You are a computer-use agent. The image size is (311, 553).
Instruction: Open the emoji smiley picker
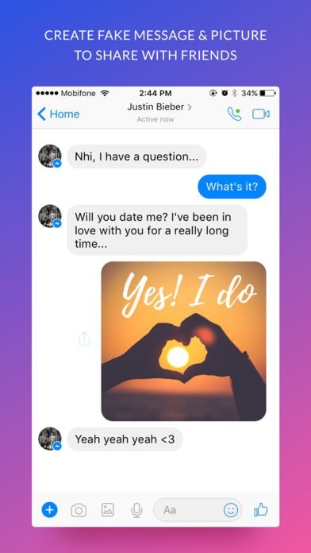tap(231, 510)
